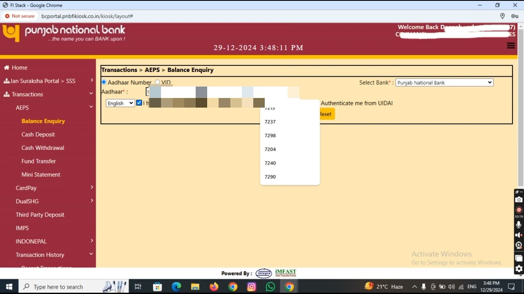
Task: Open Third Party Deposit
Action: tap(40, 215)
